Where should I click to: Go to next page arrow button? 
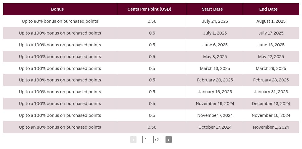pos(168,140)
